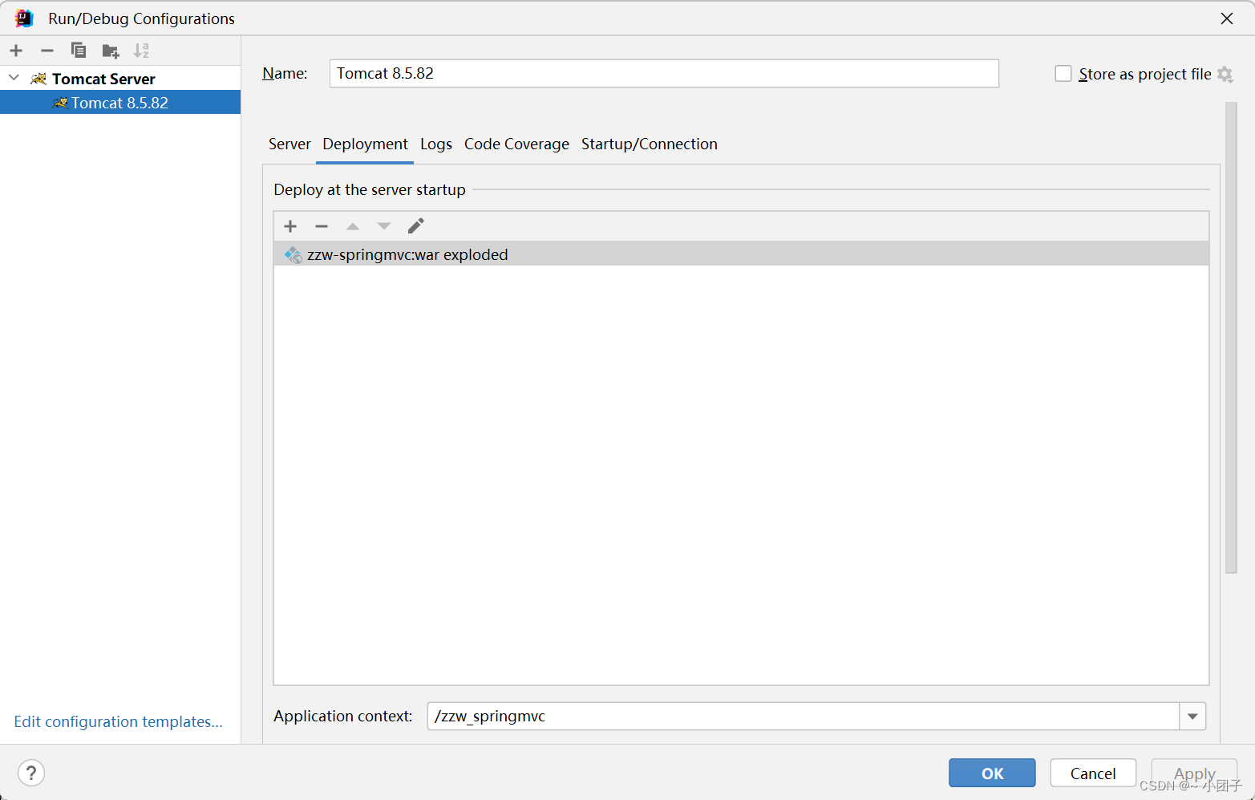Edit the selected artifact with pencil icon
The width and height of the screenshot is (1255, 800).
(415, 226)
